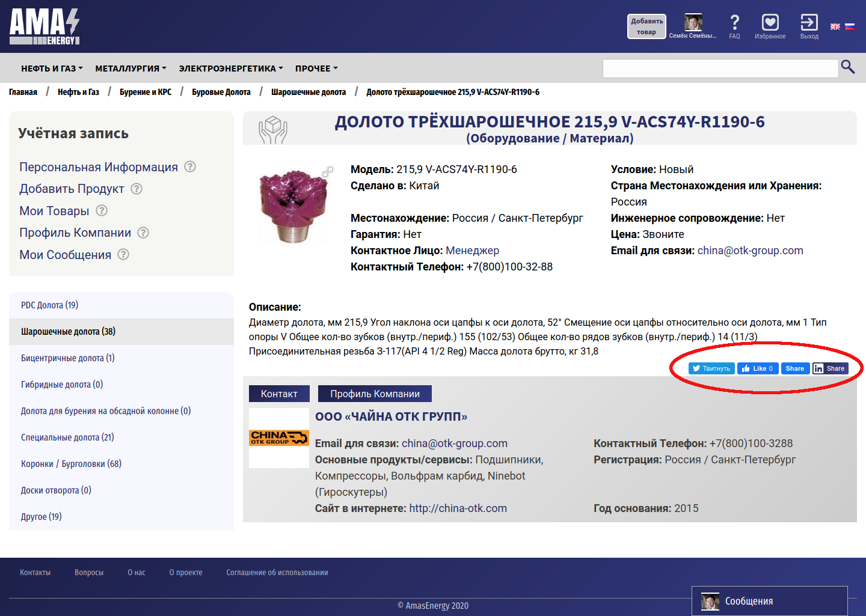The image size is (866, 616).
Task: Expand the НЕФТЬ И ГАЗ dropdown menu
Action: (x=52, y=69)
